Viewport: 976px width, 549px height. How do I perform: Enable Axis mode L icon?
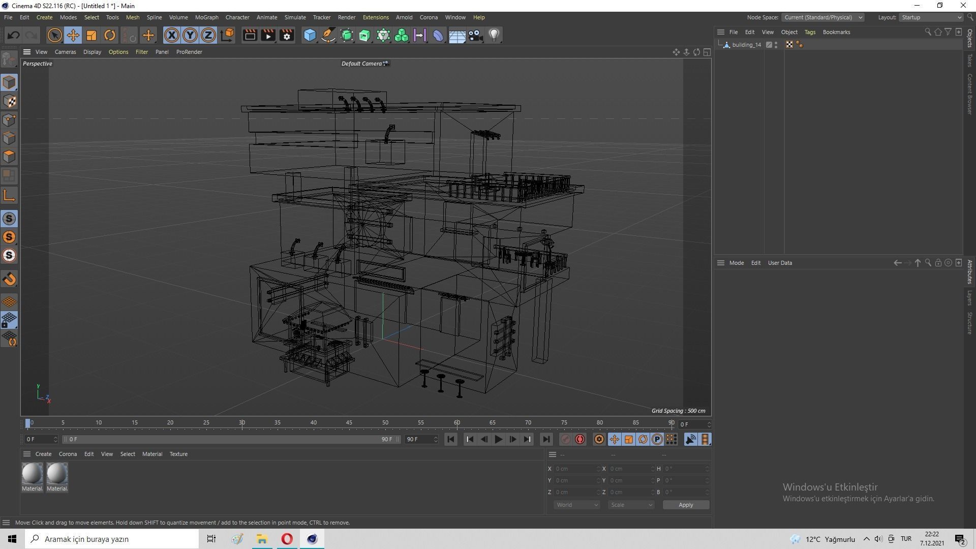point(9,196)
